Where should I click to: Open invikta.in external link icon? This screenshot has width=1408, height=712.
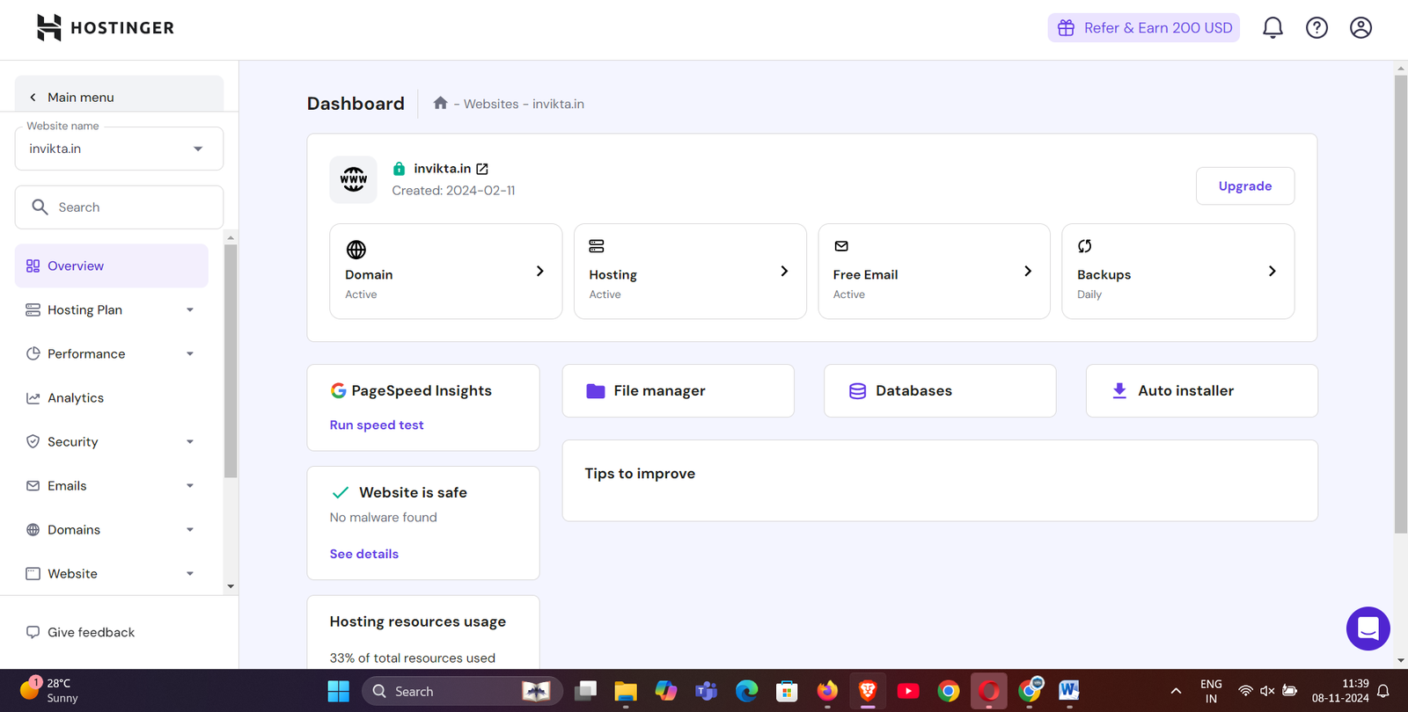coord(482,169)
